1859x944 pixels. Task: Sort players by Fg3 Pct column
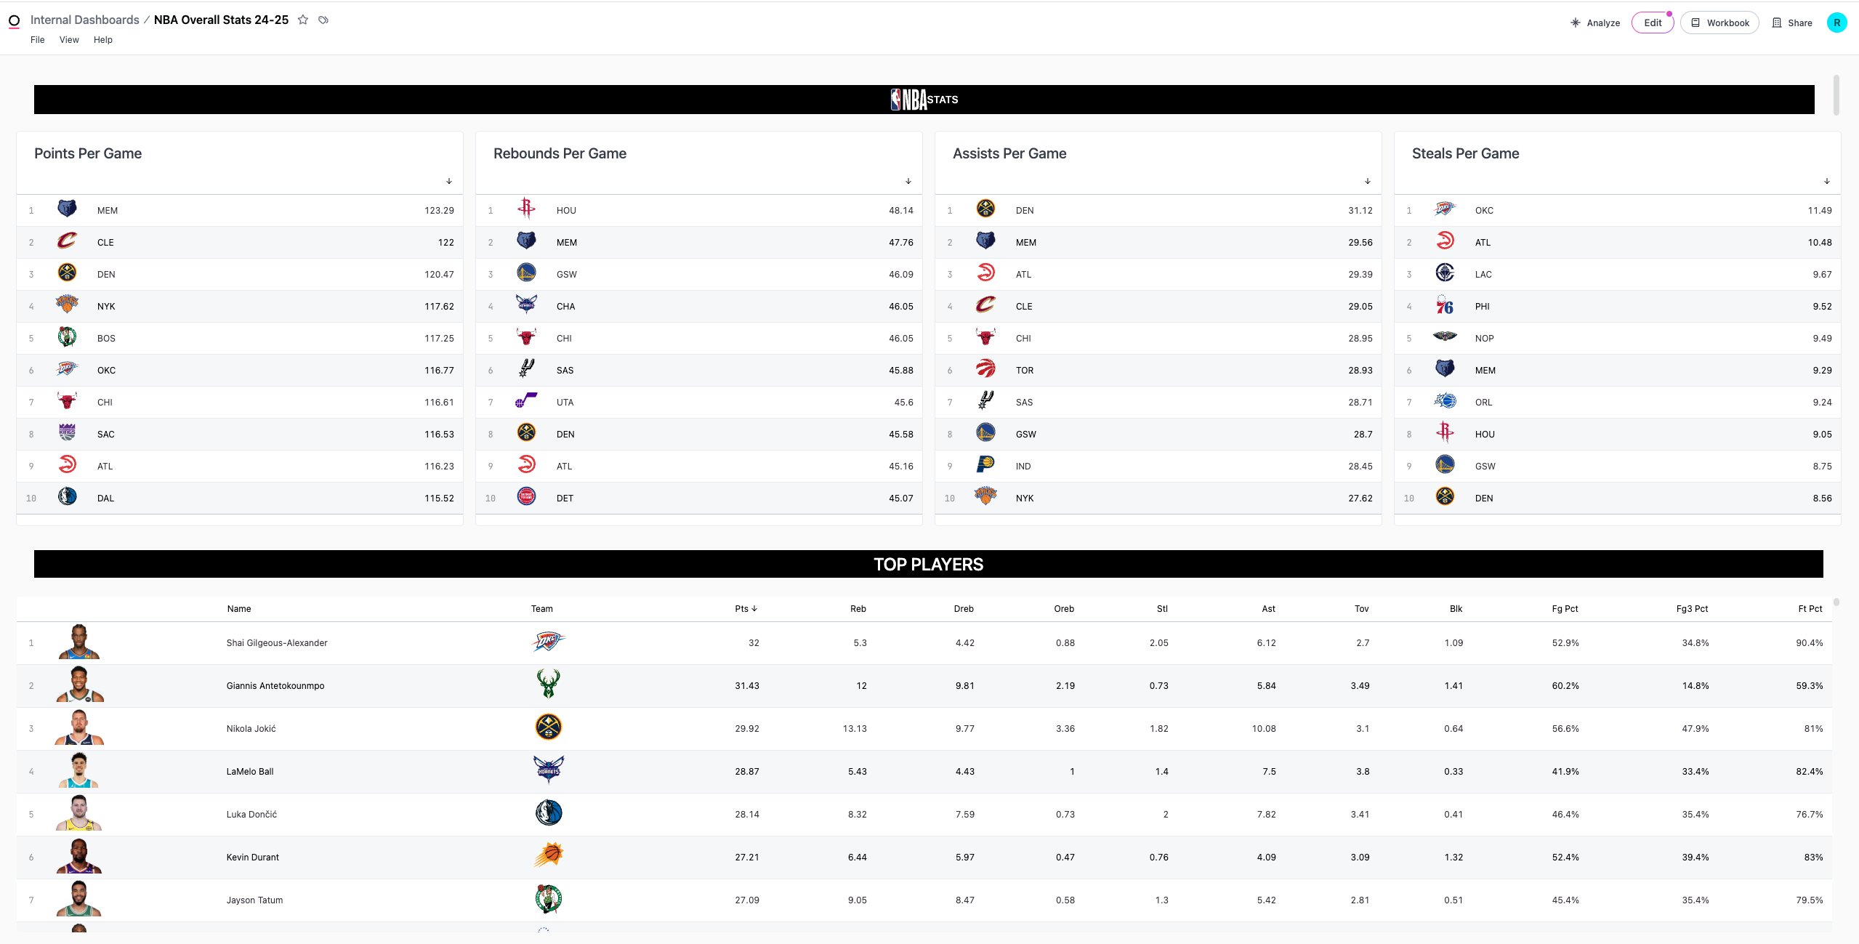pyautogui.click(x=1692, y=609)
